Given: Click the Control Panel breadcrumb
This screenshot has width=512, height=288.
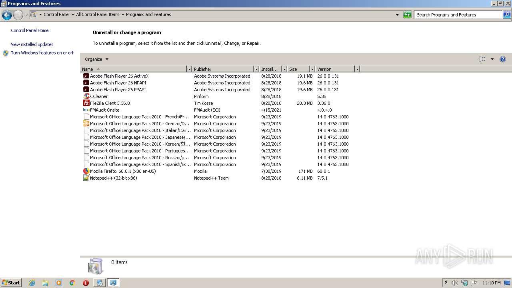Looking at the screenshot, I should click(56, 14).
